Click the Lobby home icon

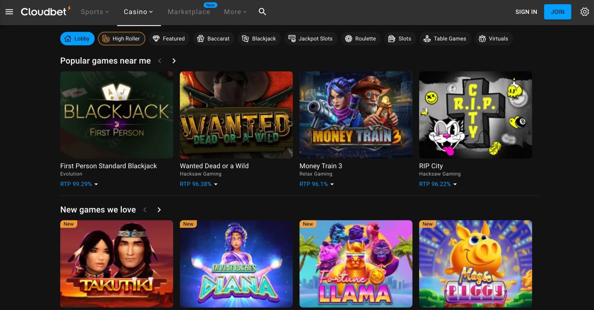(x=68, y=39)
